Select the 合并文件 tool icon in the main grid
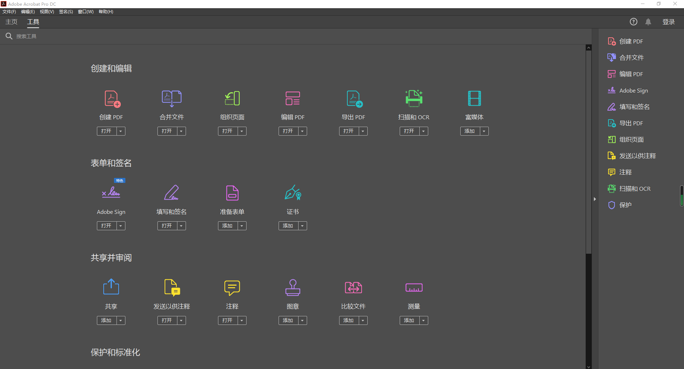Screen dimensions: 684x369 [172, 99]
